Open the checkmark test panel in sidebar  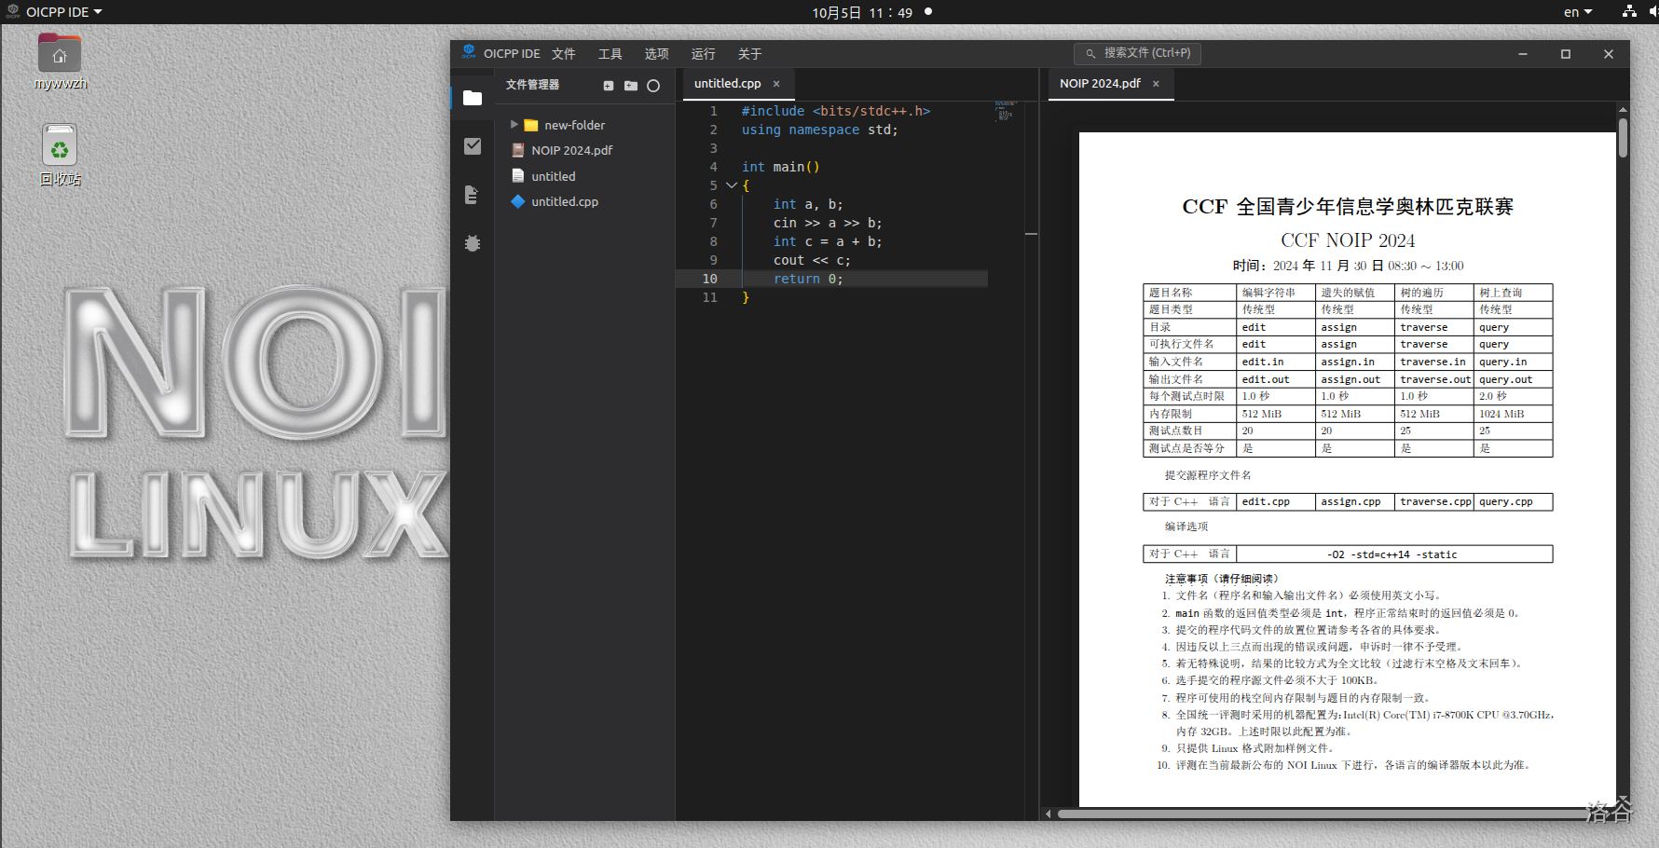point(473,146)
